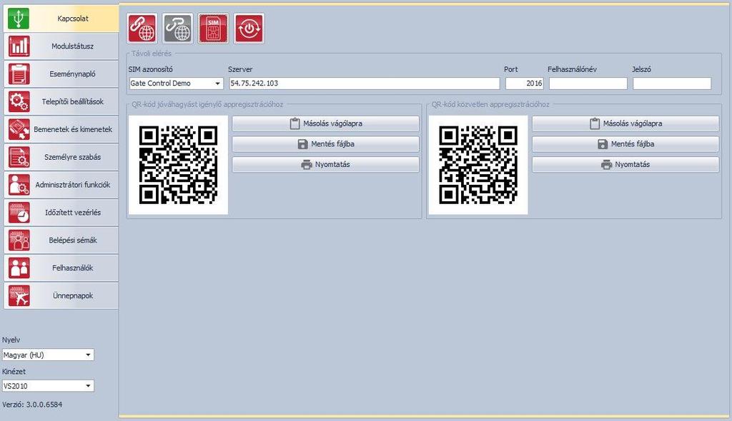
Task: Go to Telepítői beállítások
Action: tap(61, 101)
